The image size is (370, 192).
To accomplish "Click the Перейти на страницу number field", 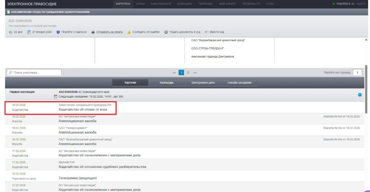I will (x=357, y=73).
